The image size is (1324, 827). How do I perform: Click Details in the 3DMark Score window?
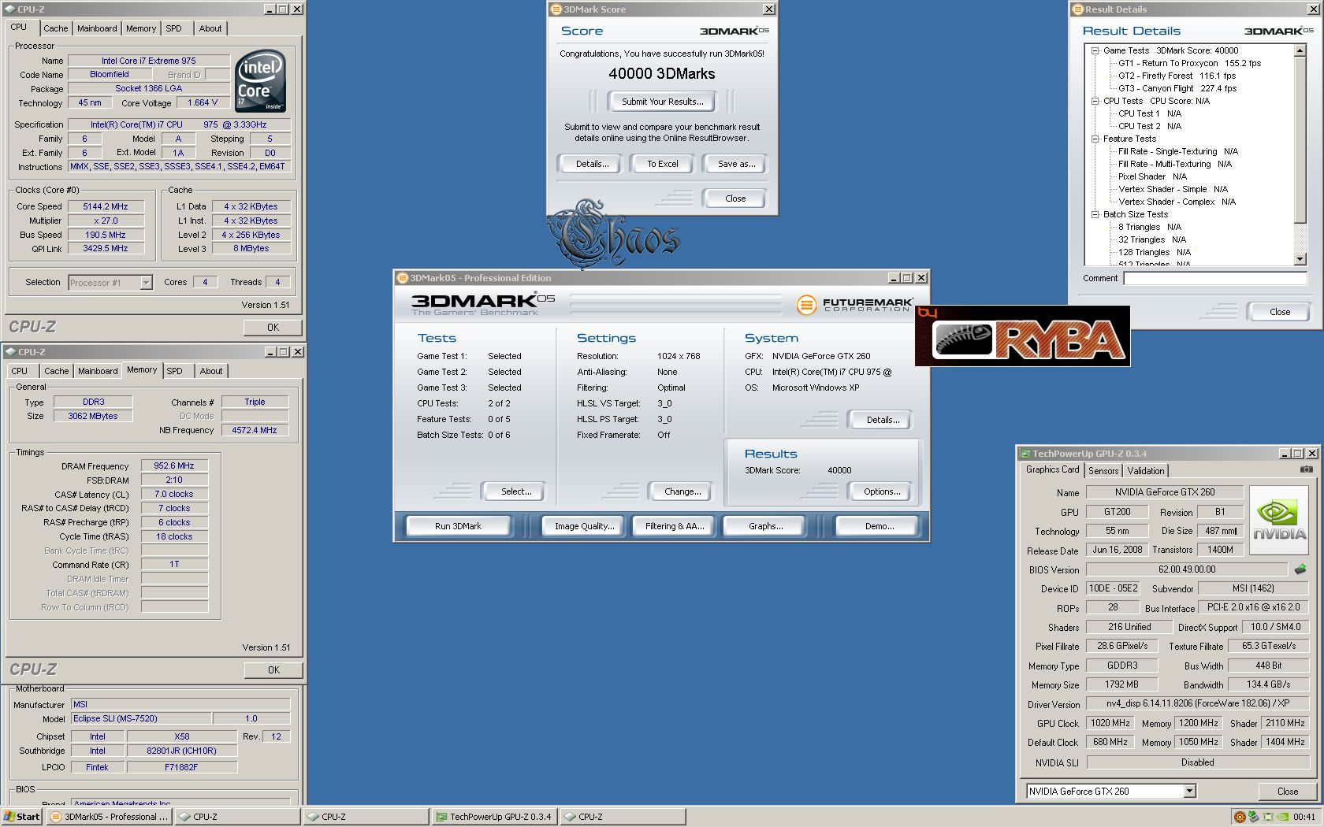(x=591, y=164)
